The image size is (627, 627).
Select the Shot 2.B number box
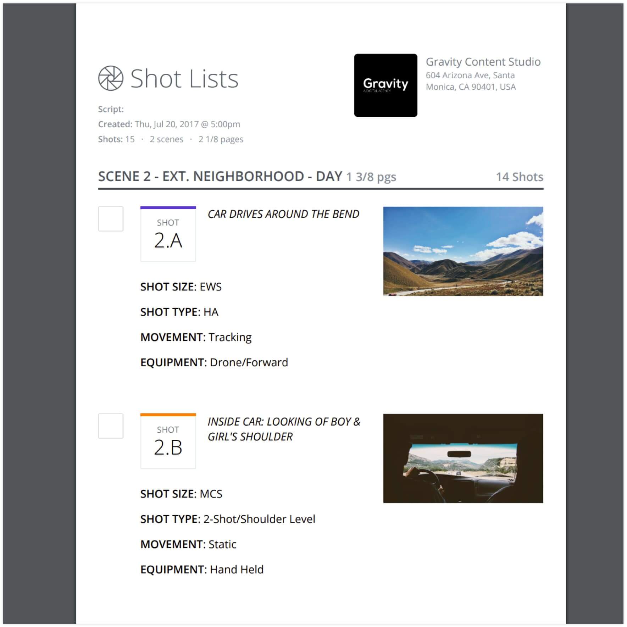pos(168,442)
